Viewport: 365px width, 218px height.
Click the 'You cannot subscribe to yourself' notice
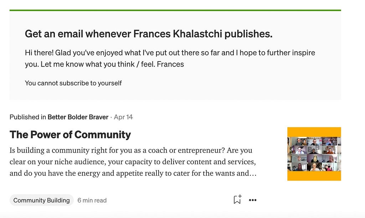73,83
